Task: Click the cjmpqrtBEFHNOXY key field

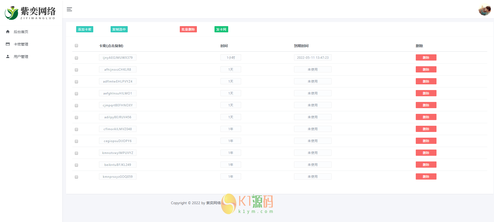Action: click(x=118, y=105)
